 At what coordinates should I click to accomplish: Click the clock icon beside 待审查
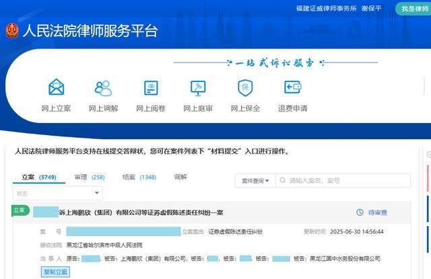point(360,212)
